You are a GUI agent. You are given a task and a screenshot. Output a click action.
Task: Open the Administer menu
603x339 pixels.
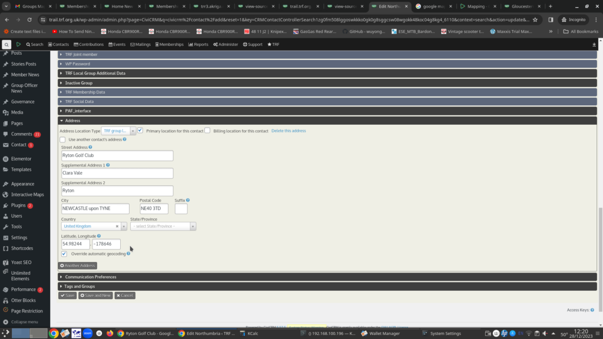227,44
